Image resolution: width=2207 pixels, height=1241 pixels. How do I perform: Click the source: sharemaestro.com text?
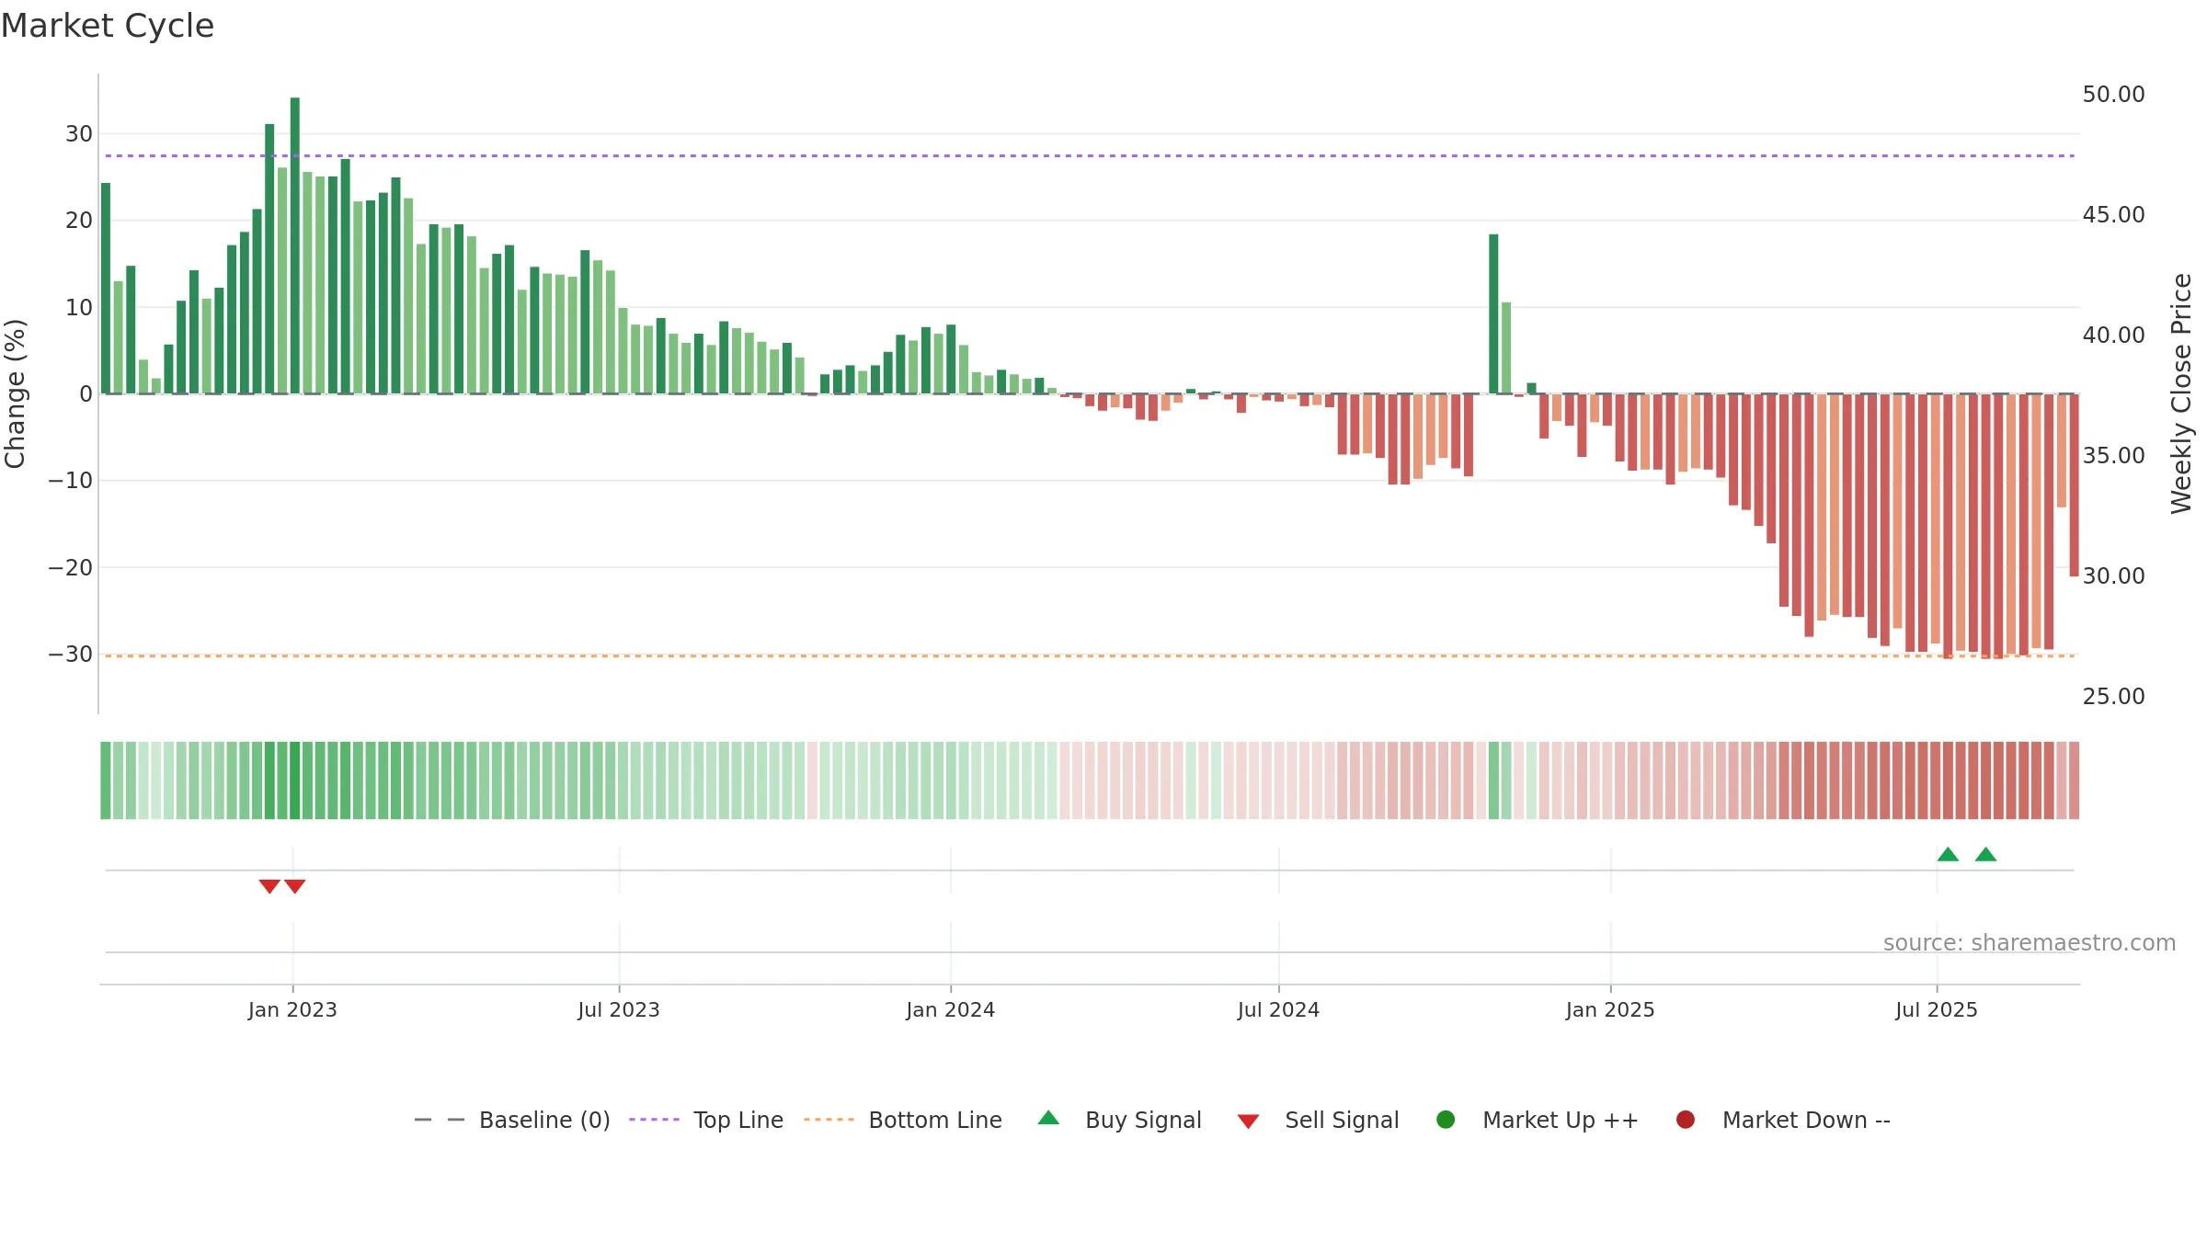tap(2030, 942)
